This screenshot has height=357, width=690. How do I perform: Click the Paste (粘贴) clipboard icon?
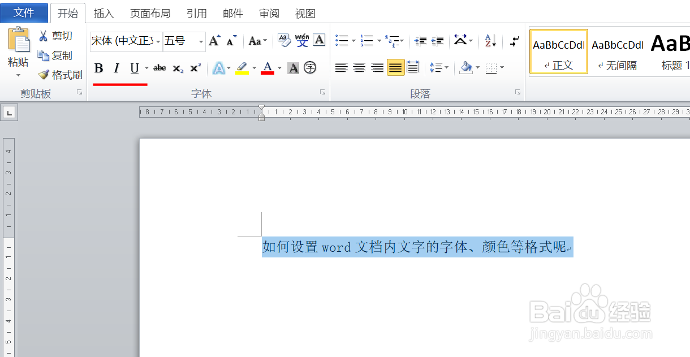point(19,40)
